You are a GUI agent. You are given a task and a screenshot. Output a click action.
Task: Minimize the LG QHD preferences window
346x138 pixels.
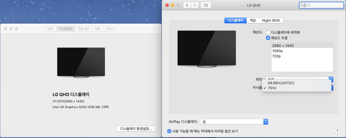click(x=173, y=5)
